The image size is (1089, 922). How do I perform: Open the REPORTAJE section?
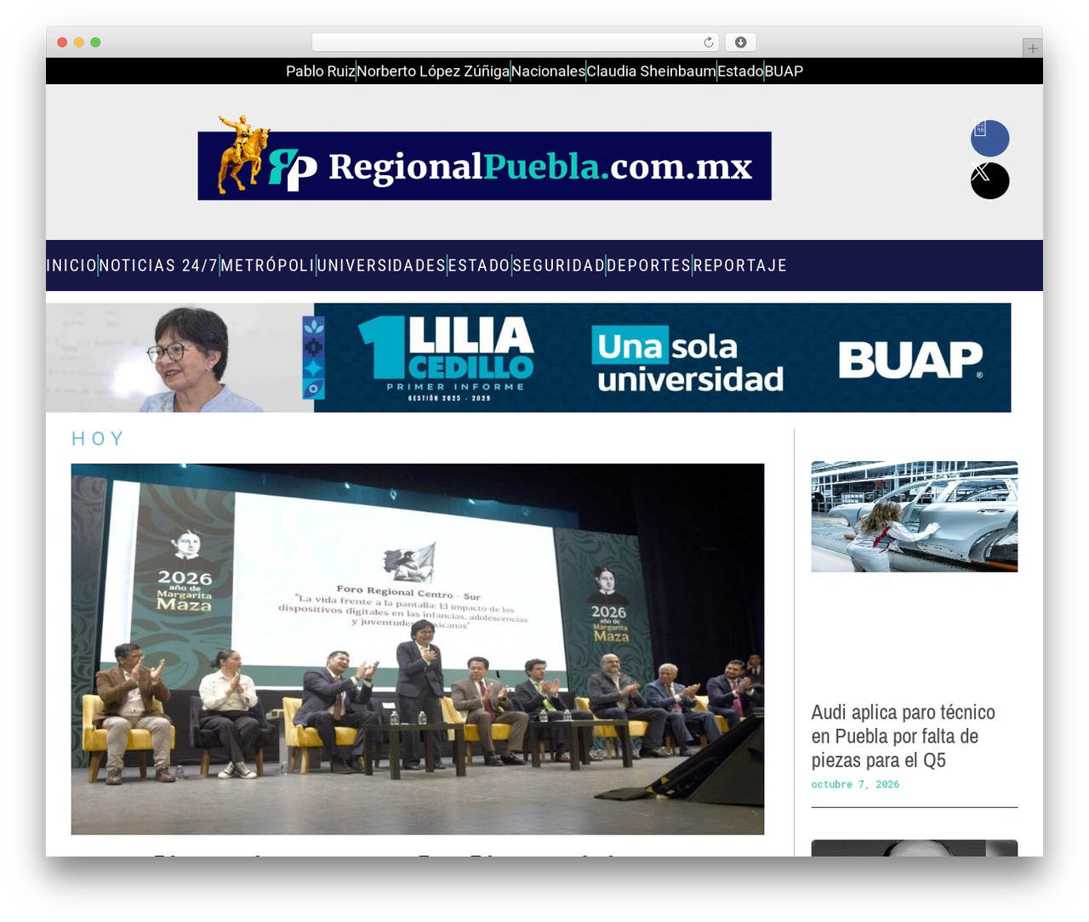[x=740, y=265]
